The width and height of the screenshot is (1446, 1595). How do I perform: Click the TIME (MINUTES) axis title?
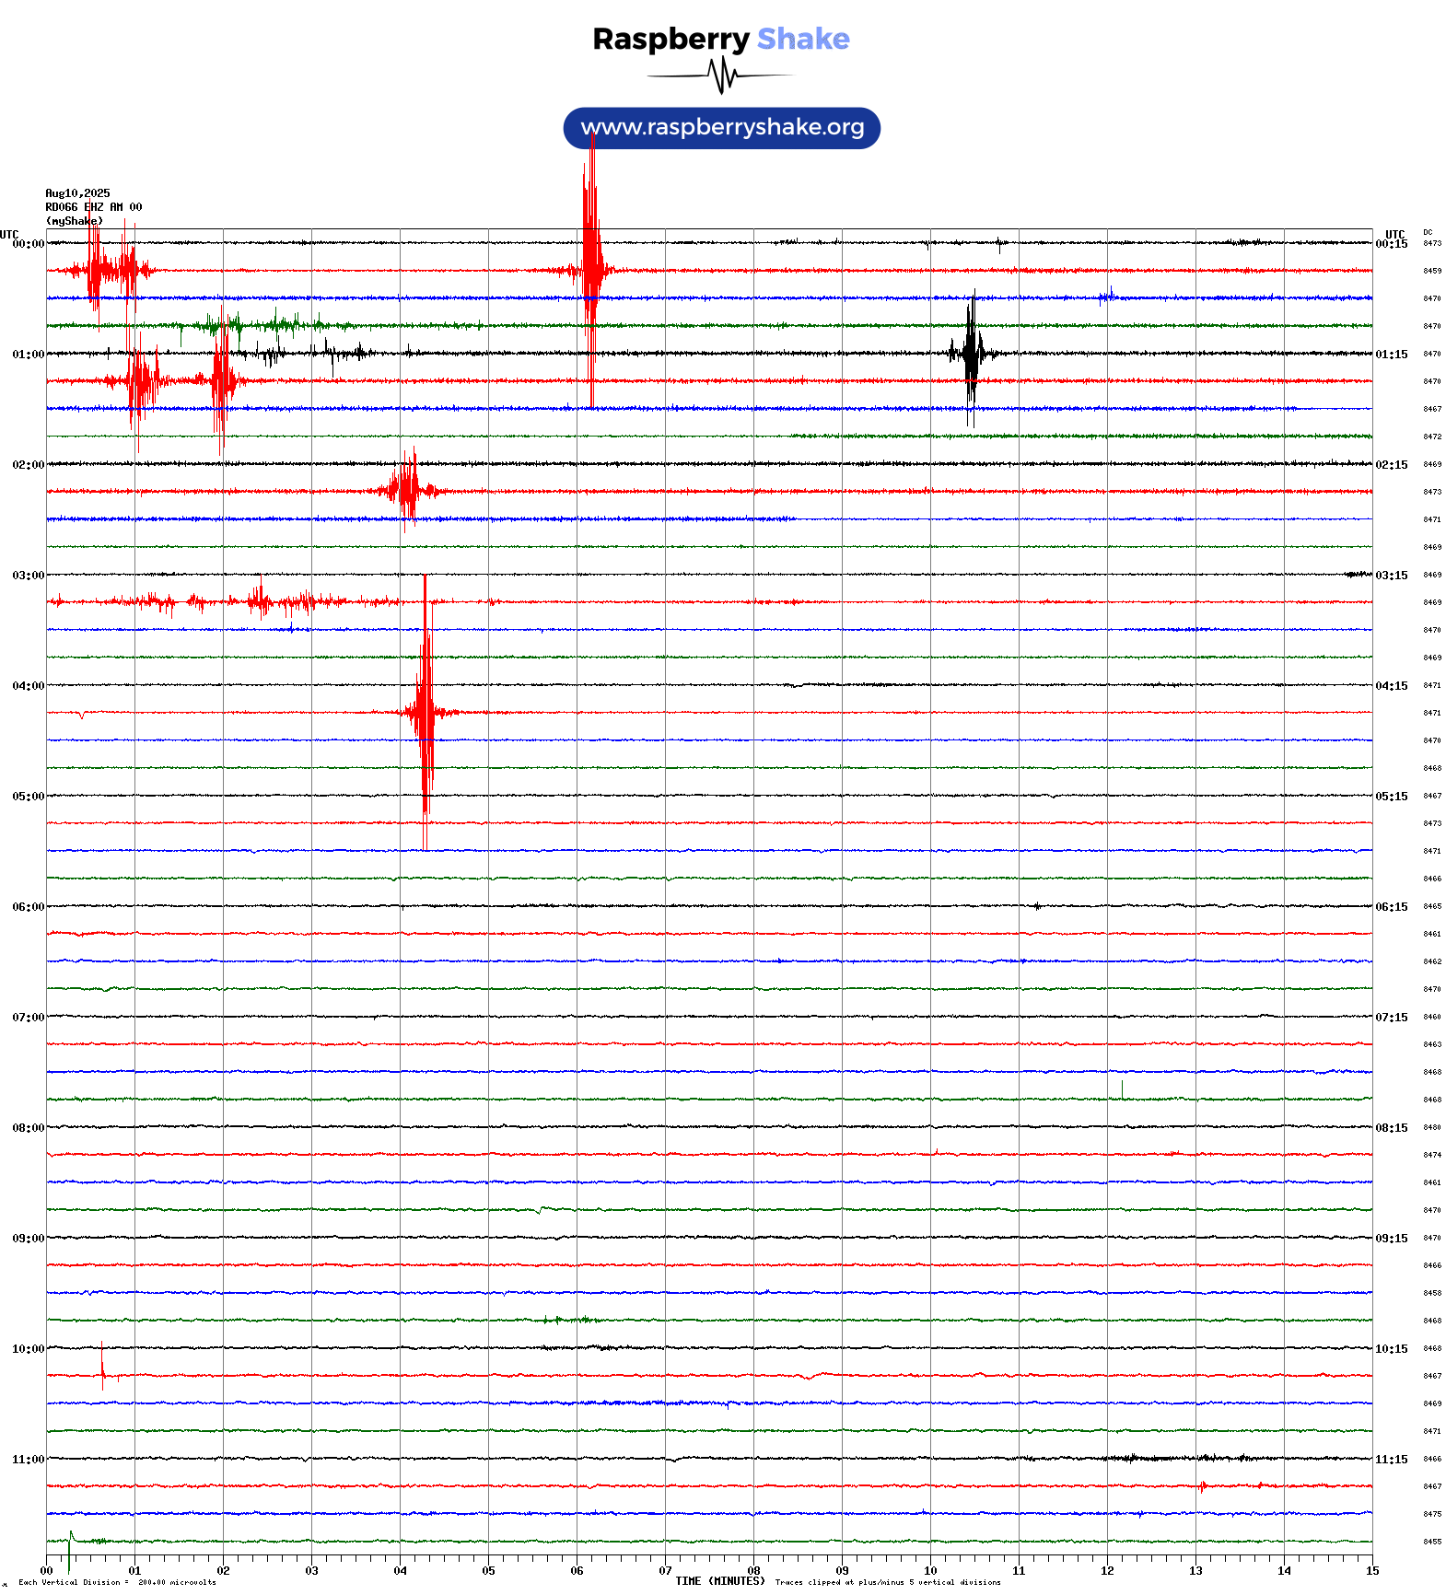tap(719, 1581)
